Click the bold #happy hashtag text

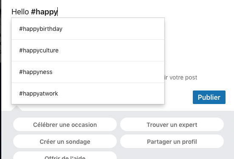coord(44,12)
